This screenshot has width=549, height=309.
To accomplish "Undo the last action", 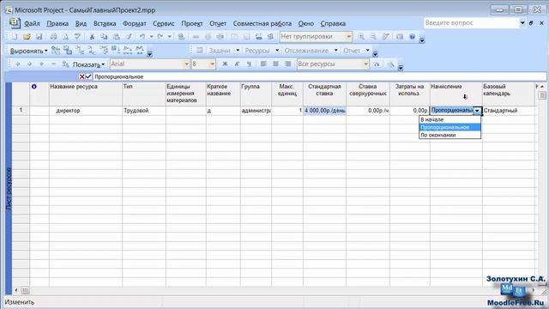I will pyautogui.click(x=142, y=36).
